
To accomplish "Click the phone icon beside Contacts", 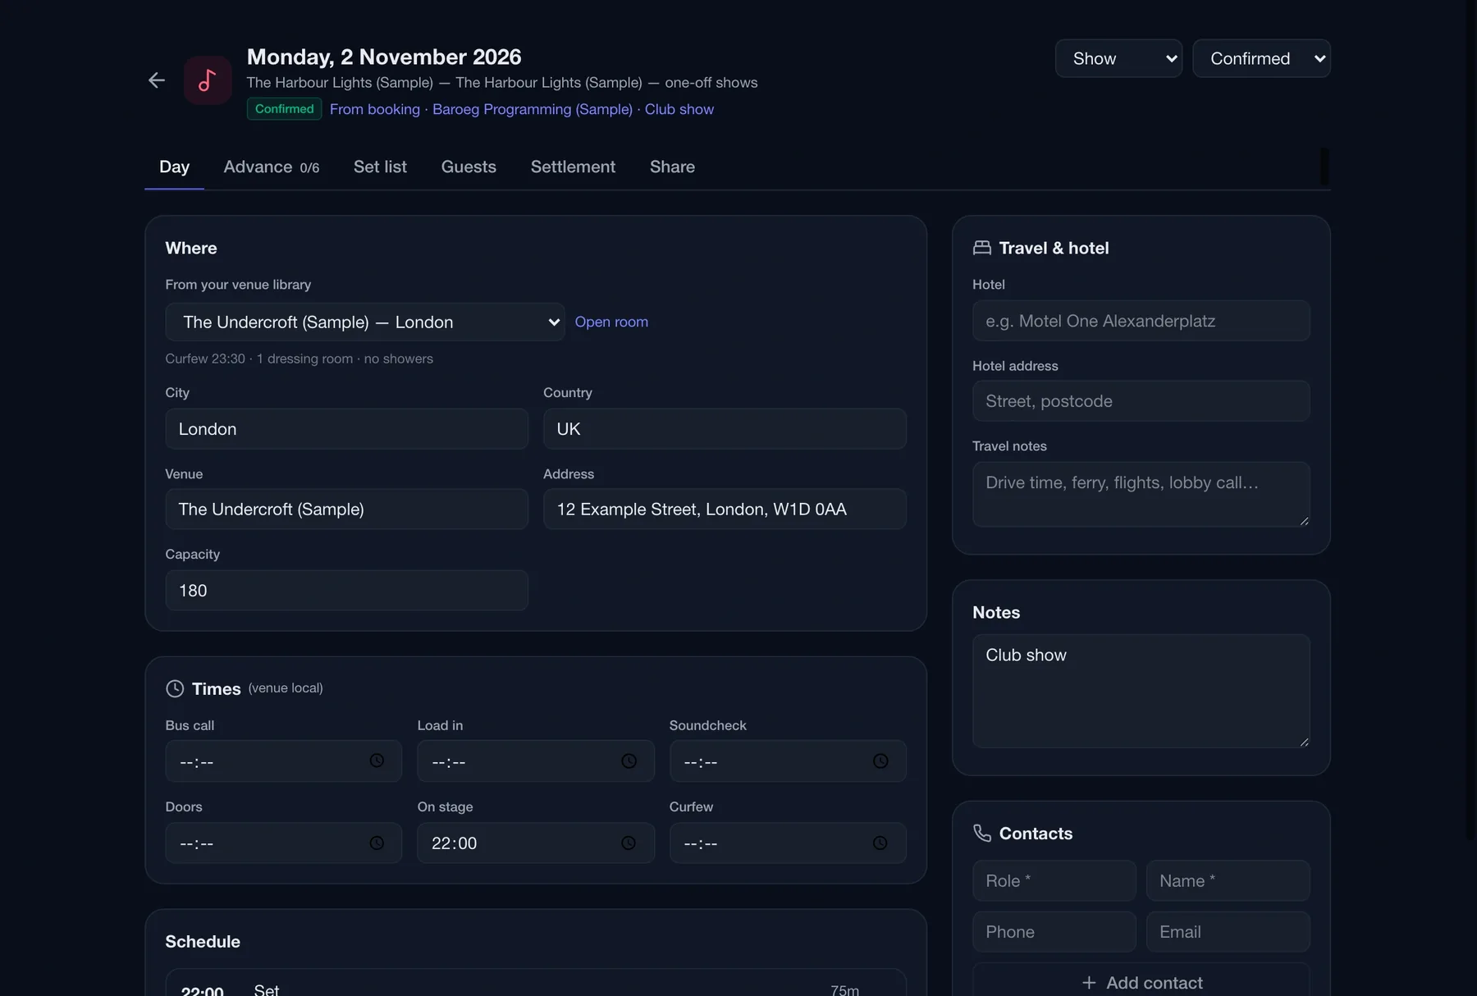I will coord(982,834).
